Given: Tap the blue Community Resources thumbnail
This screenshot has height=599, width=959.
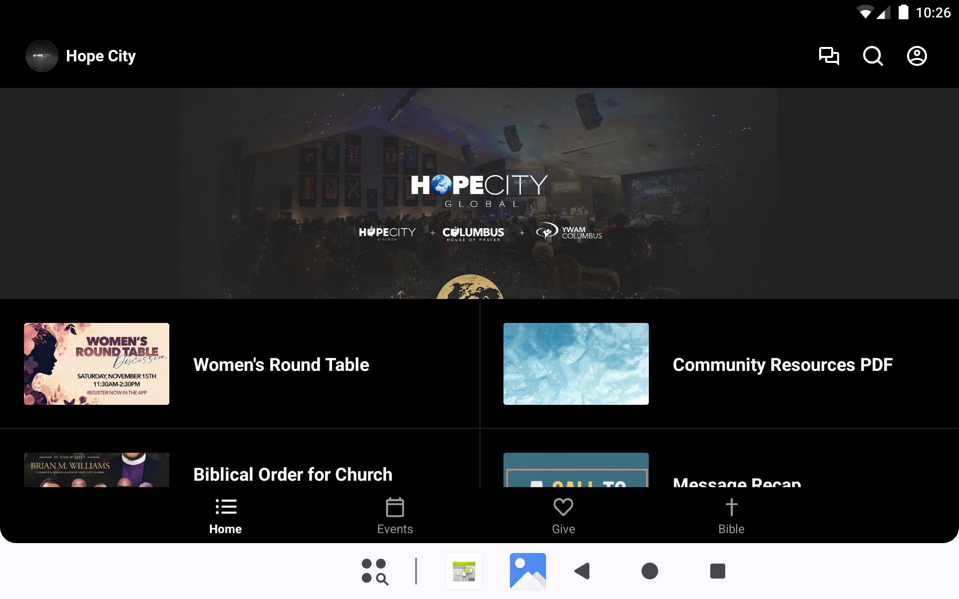Looking at the screenshot, I should pyautogui.click(x=576, y=364).
